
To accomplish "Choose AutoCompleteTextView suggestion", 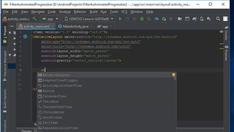I will click(107, 85).
